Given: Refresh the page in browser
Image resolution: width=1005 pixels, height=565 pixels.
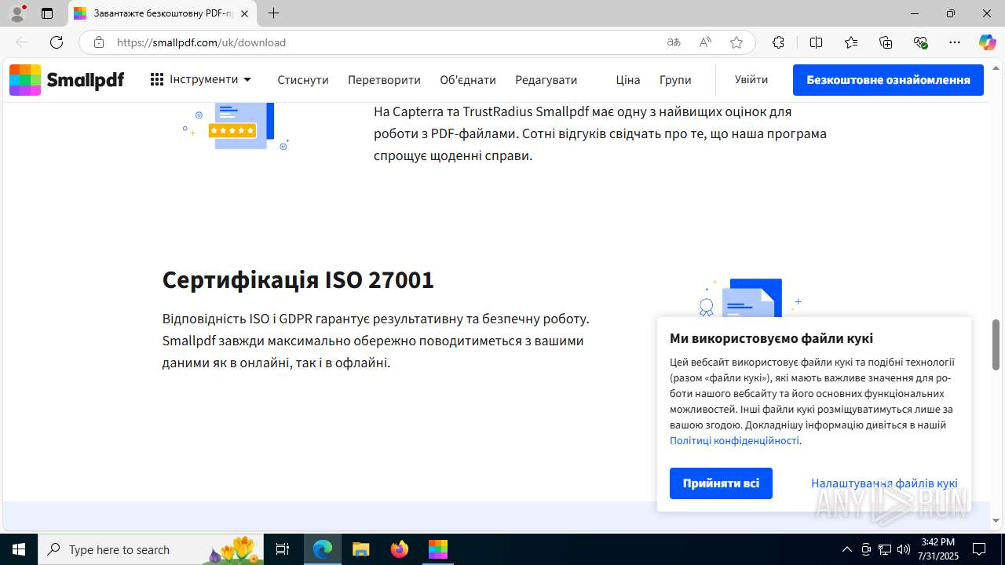Looking at the screenshot, I should 56,42.
